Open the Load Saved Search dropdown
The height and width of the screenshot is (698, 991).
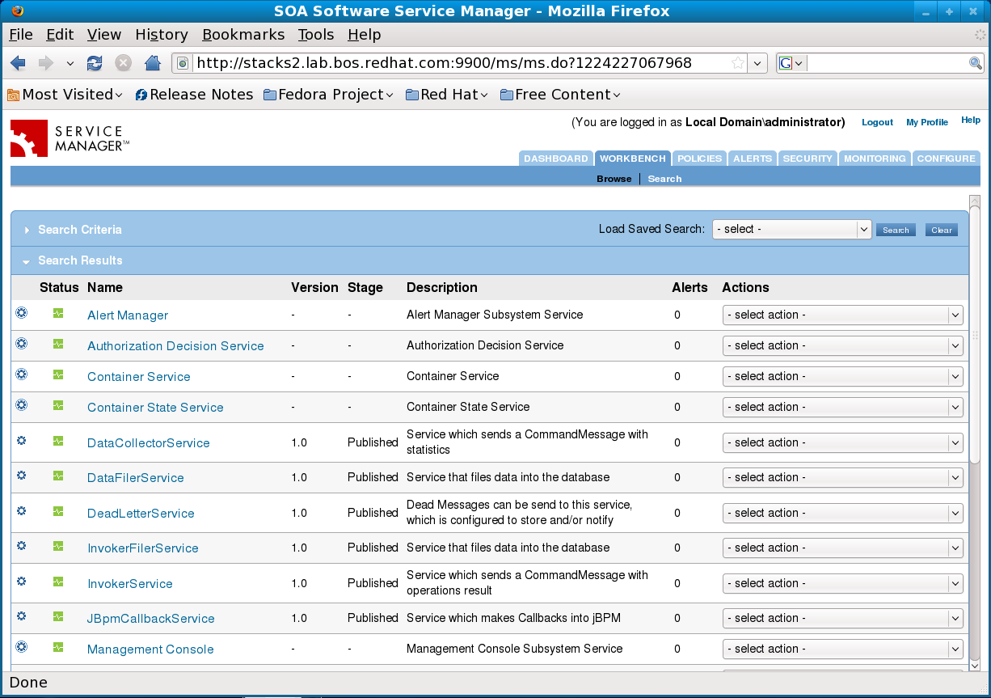pos(791,229)
